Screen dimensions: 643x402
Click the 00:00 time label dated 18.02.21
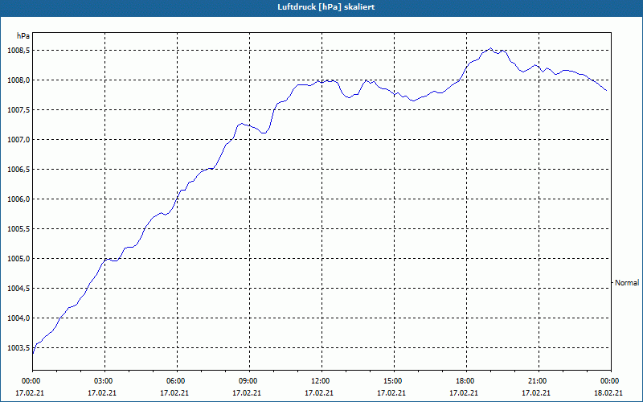(608, 381)
